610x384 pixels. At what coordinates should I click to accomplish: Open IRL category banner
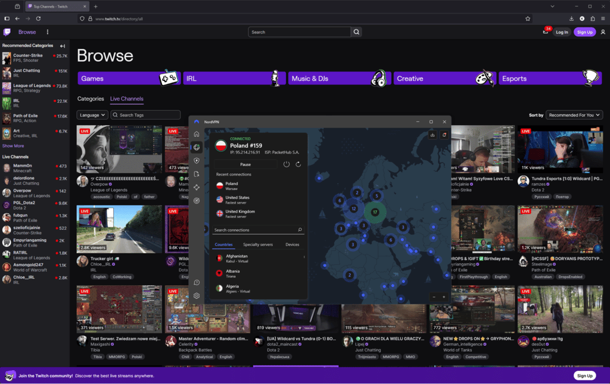coord(234,79)
